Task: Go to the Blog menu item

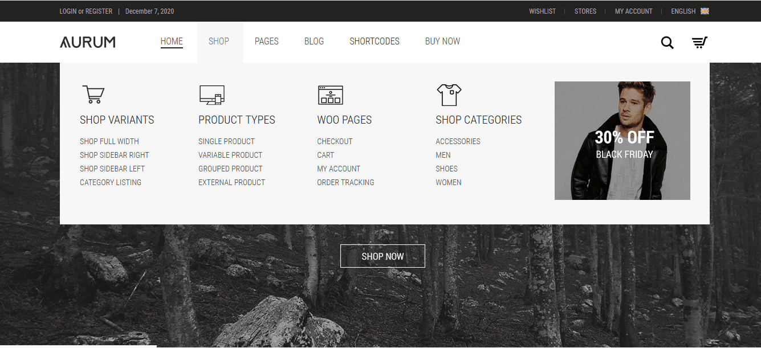Action: [x=314, y=42]
